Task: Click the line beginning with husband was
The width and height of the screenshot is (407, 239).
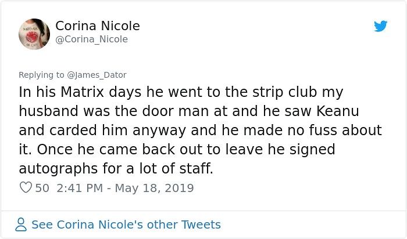Action: [189, 111]
